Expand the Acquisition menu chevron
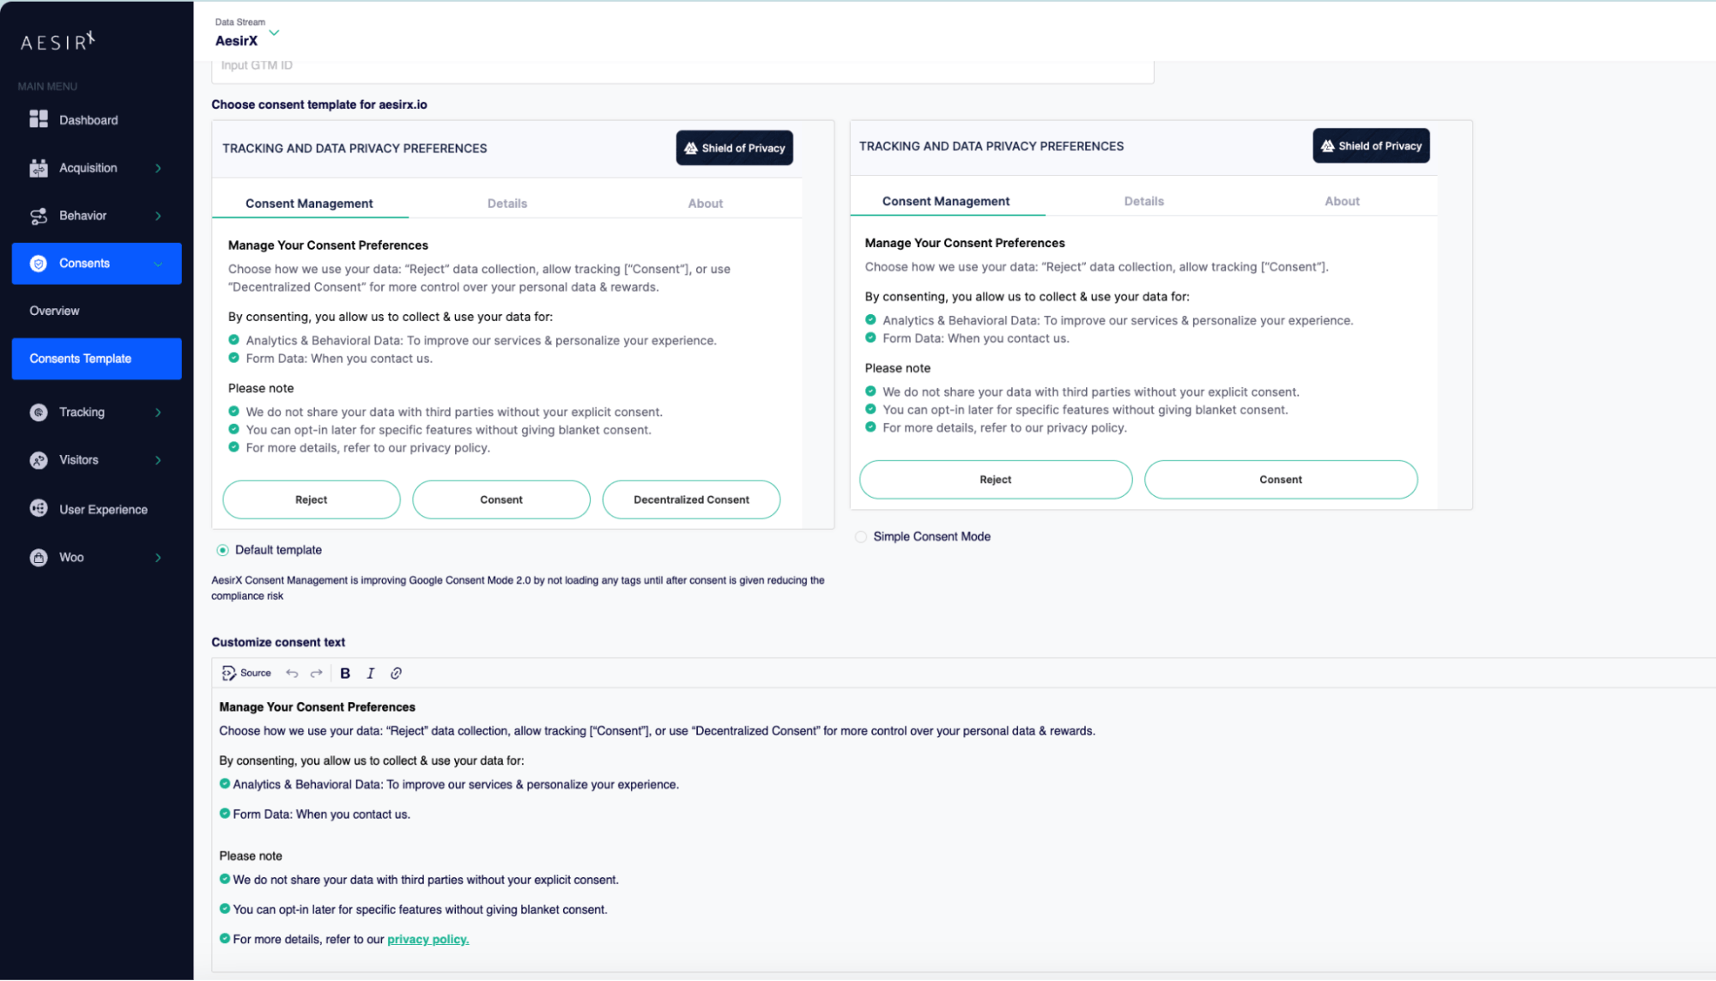The height and width of the screenshot is (981, 1716). pyautogui.click(x=158, y=168)
